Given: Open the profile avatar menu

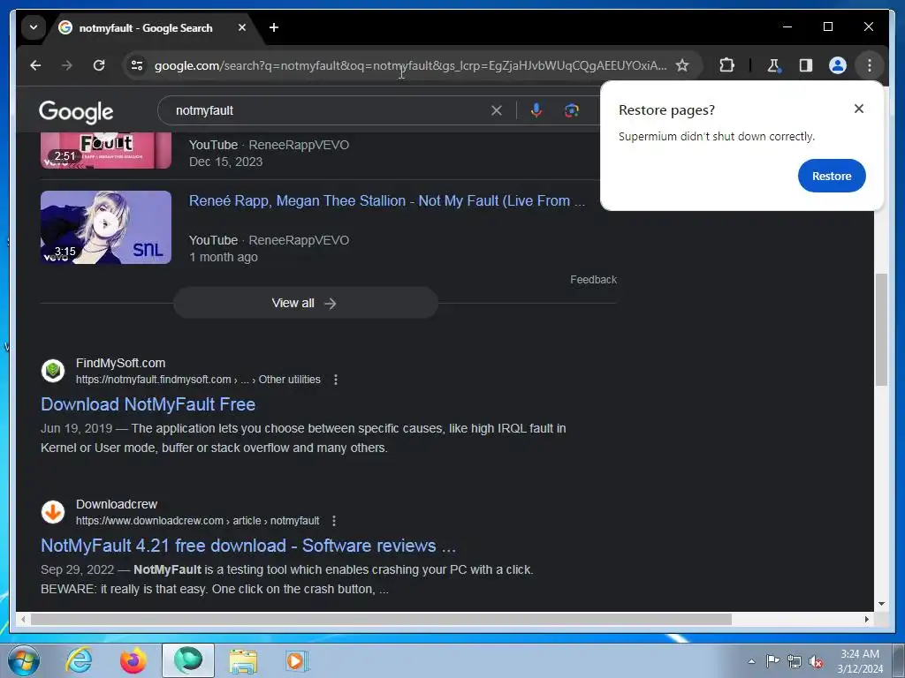Looking at the screenshot, I should tap(838, 65).
